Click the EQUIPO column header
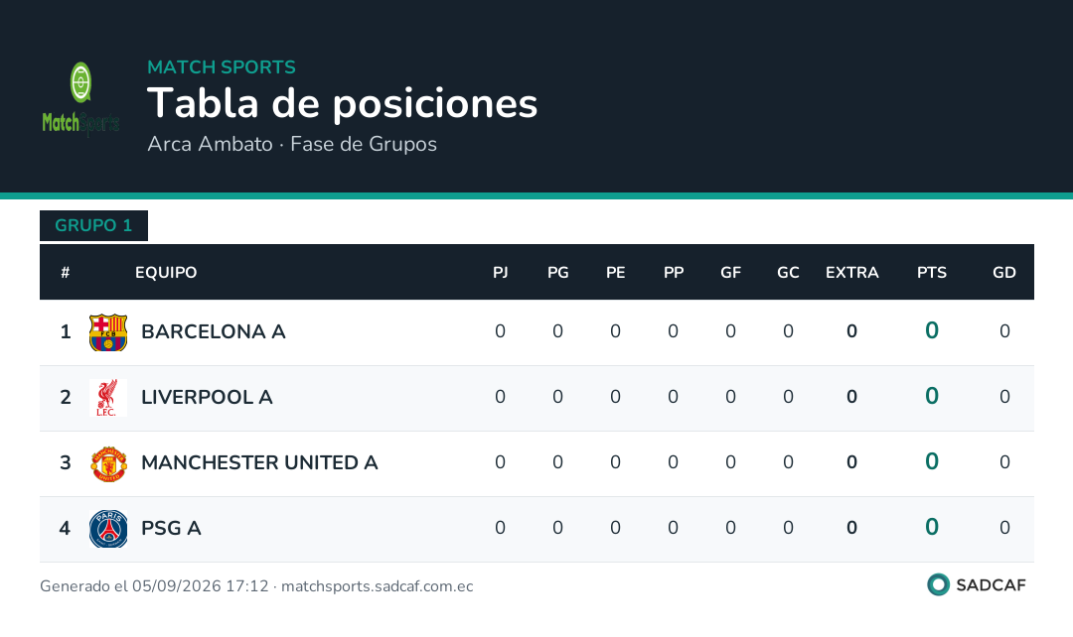Screen dimensions: 1073x637 166,273
